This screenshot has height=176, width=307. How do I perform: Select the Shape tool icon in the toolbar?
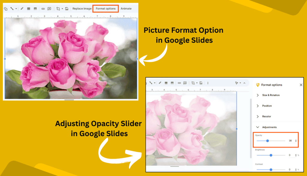[6, 9]
